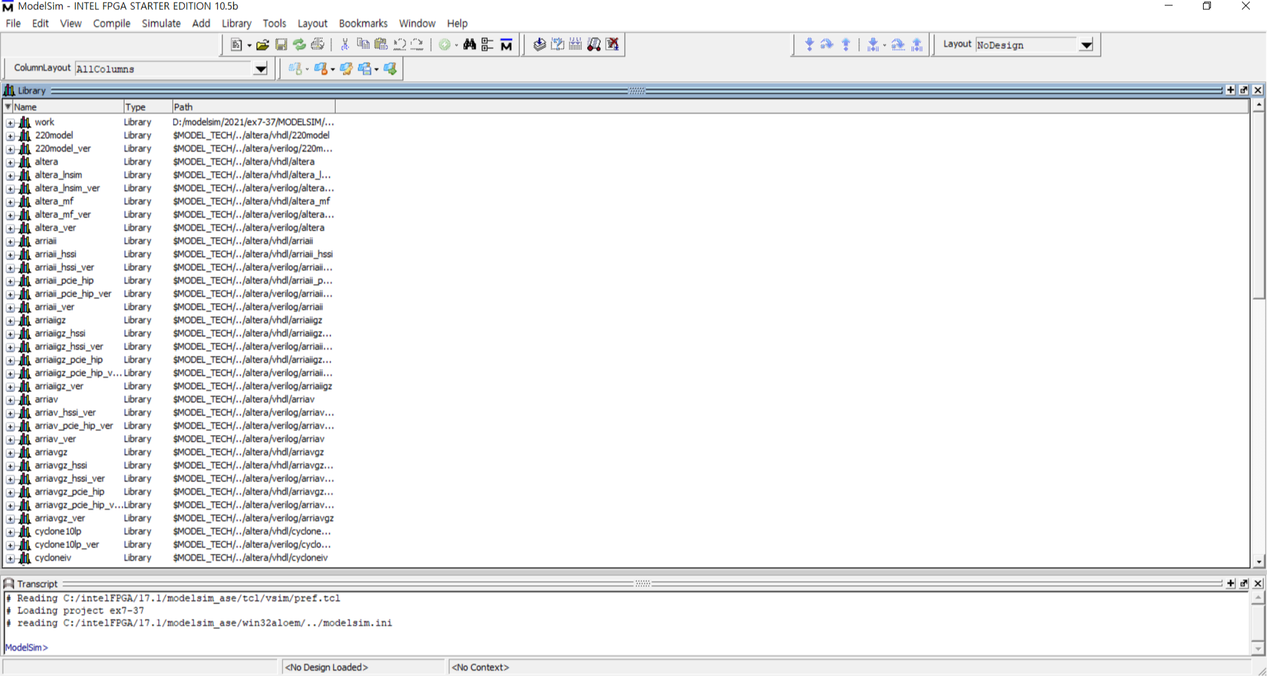
Task: Expand the cyclone10lp library node
Action: [x=10, y=532]
